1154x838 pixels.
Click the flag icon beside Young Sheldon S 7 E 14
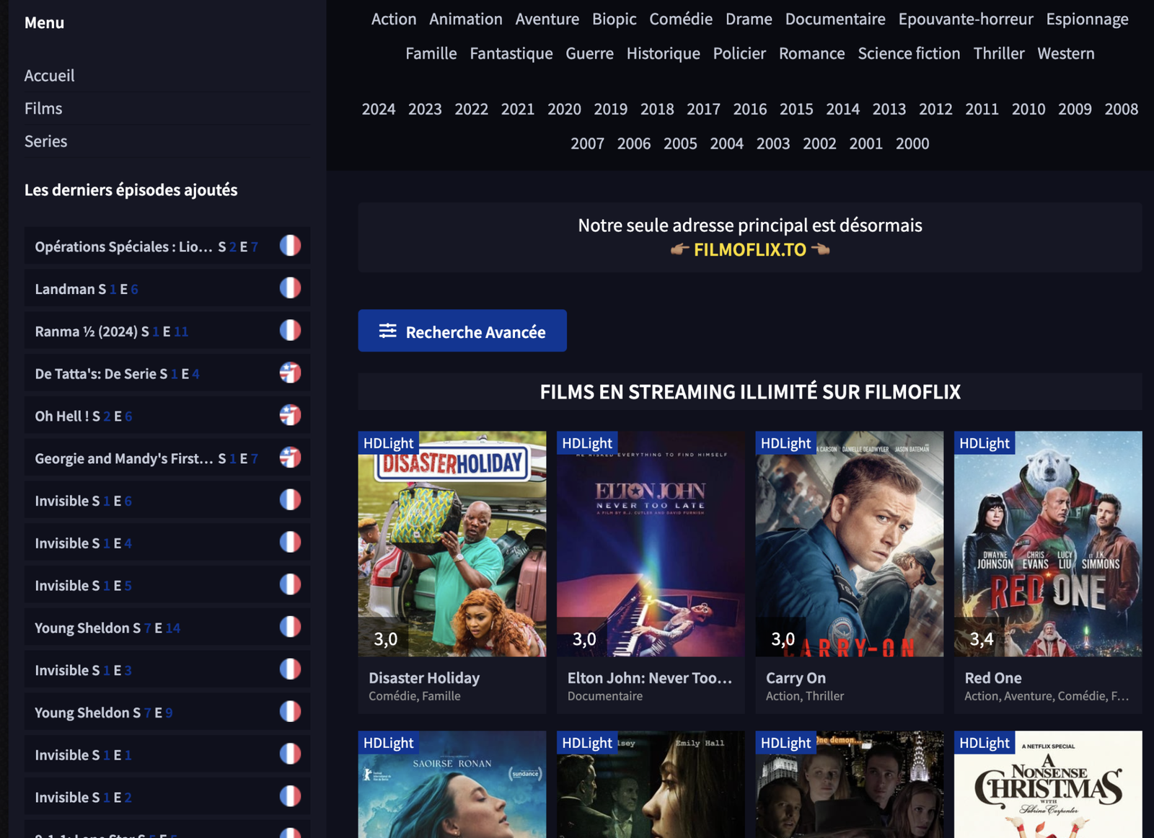tap(290, 627)
